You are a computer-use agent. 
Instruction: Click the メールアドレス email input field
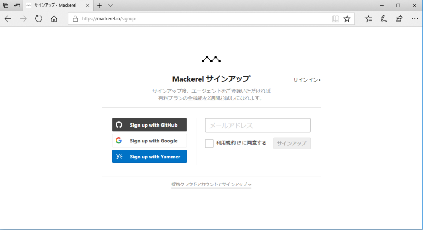pos(258,125)
